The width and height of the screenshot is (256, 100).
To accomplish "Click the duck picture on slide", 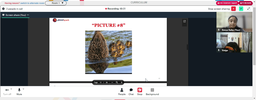I will [x=109, y=52].
